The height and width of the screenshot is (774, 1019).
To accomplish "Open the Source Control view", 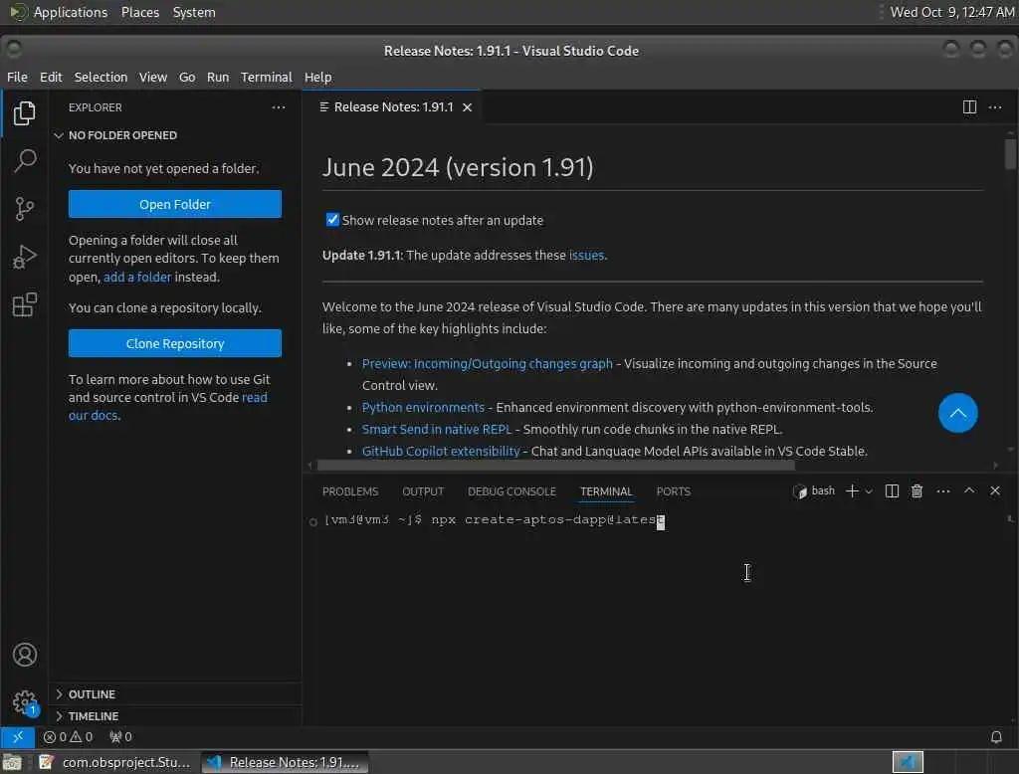I will (25, 209).
